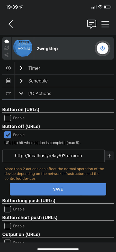Enable the Button on URLs checkbox
This screenshot has height=252, width=116.
point(8,118)
